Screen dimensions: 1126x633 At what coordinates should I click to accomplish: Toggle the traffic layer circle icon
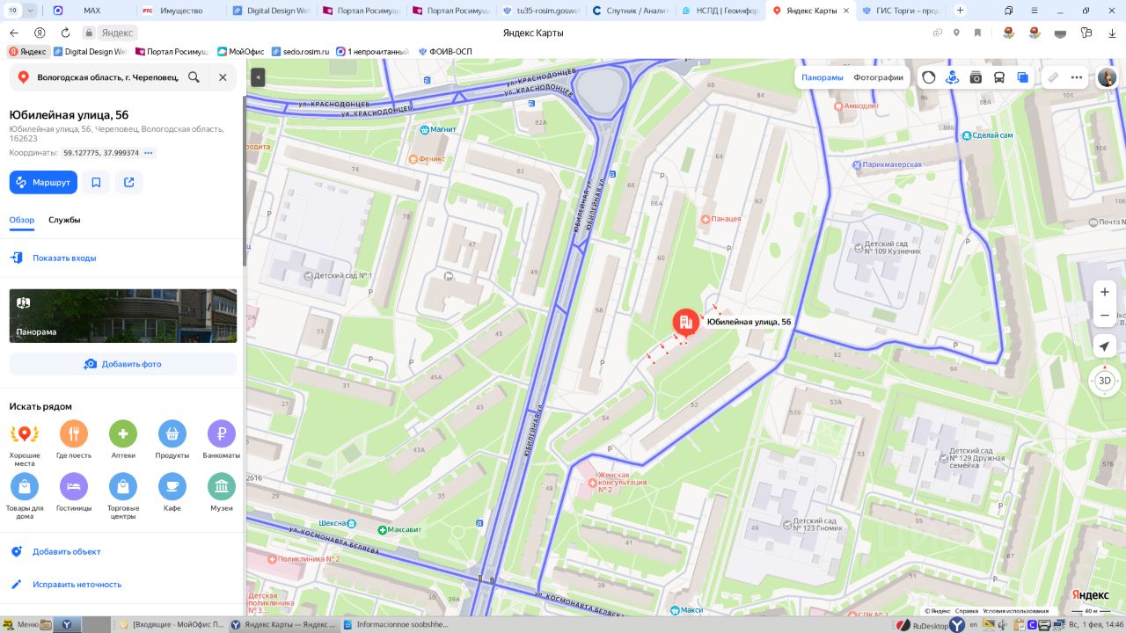929,77
